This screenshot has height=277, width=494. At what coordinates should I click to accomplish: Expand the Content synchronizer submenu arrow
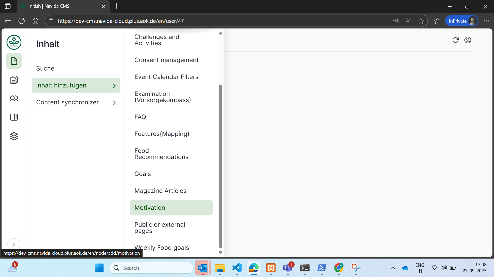[x=114, y=103]
